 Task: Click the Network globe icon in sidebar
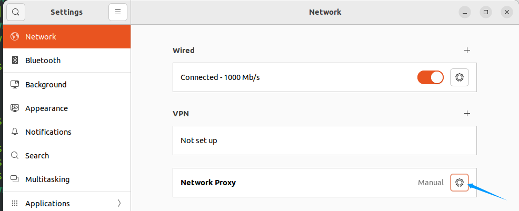tap(15, 36)
